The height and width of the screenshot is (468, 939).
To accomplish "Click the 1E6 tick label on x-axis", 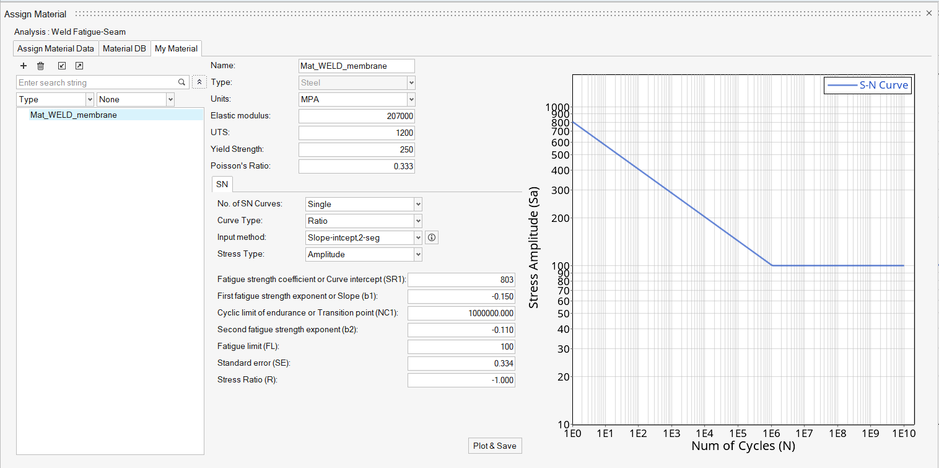I will click(771, 433).
